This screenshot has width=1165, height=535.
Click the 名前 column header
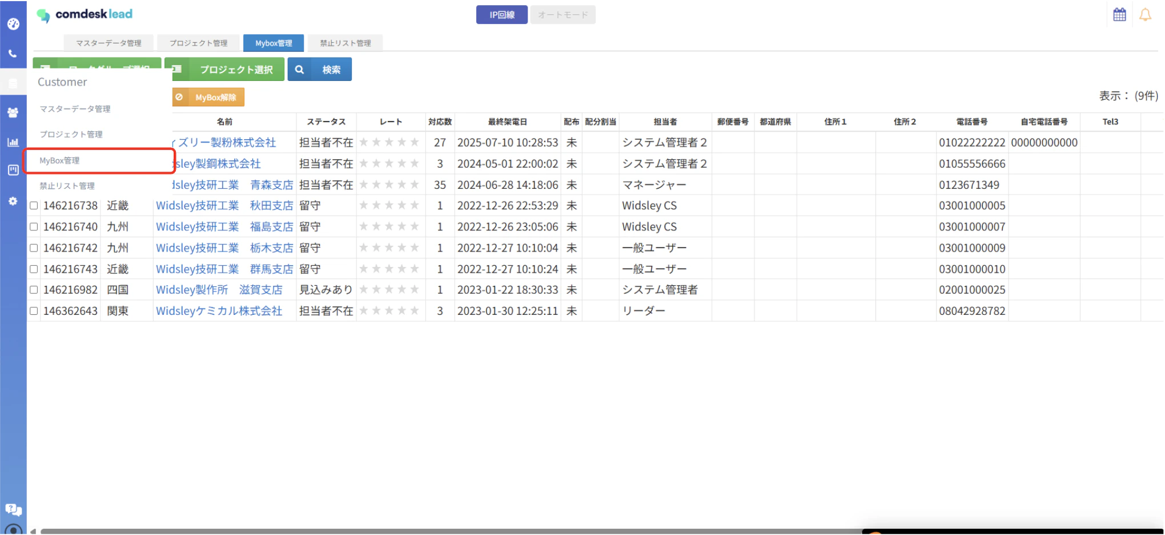point(224,121)
